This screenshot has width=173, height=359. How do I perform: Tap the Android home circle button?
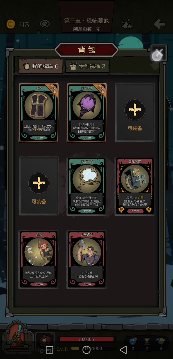pyautogui.click(x=86, y=349)
